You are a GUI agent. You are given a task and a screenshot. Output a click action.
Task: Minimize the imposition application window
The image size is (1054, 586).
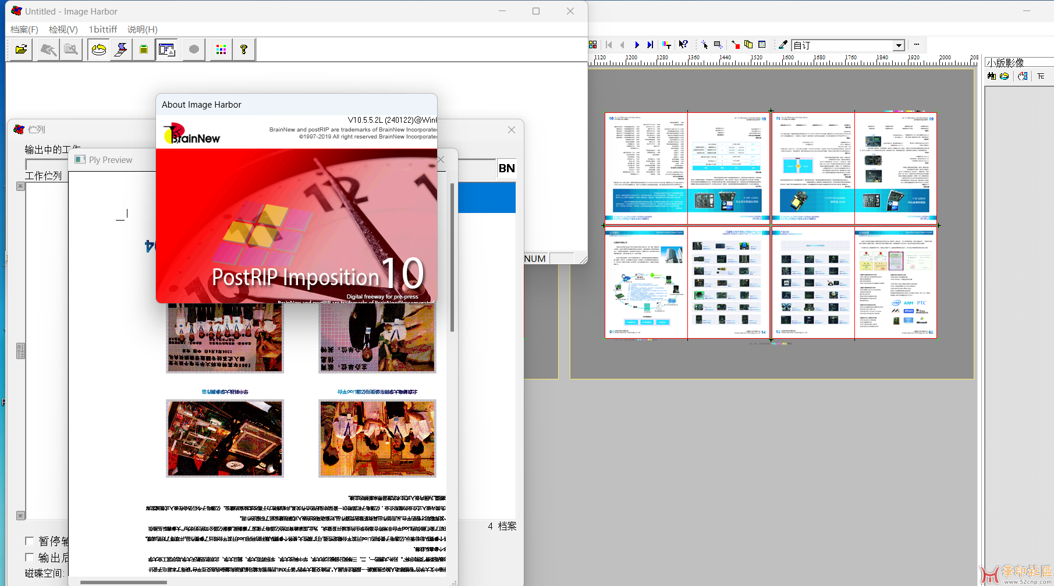pos(1027,10)
